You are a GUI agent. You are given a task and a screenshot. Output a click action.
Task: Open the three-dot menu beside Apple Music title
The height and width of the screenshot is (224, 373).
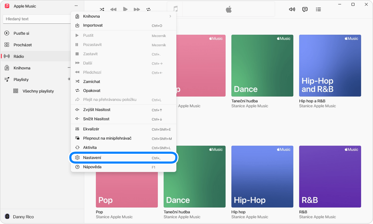(x=76, y=6)
